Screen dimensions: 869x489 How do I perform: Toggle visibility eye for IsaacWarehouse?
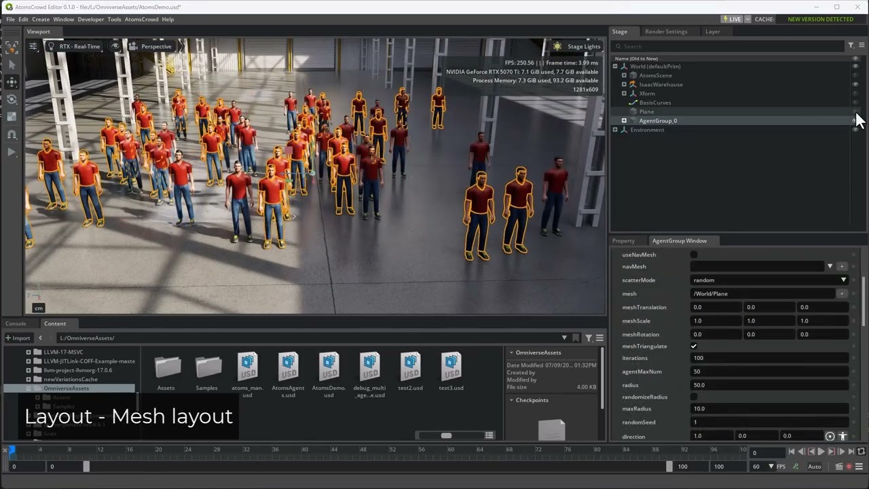coord(855,84)
